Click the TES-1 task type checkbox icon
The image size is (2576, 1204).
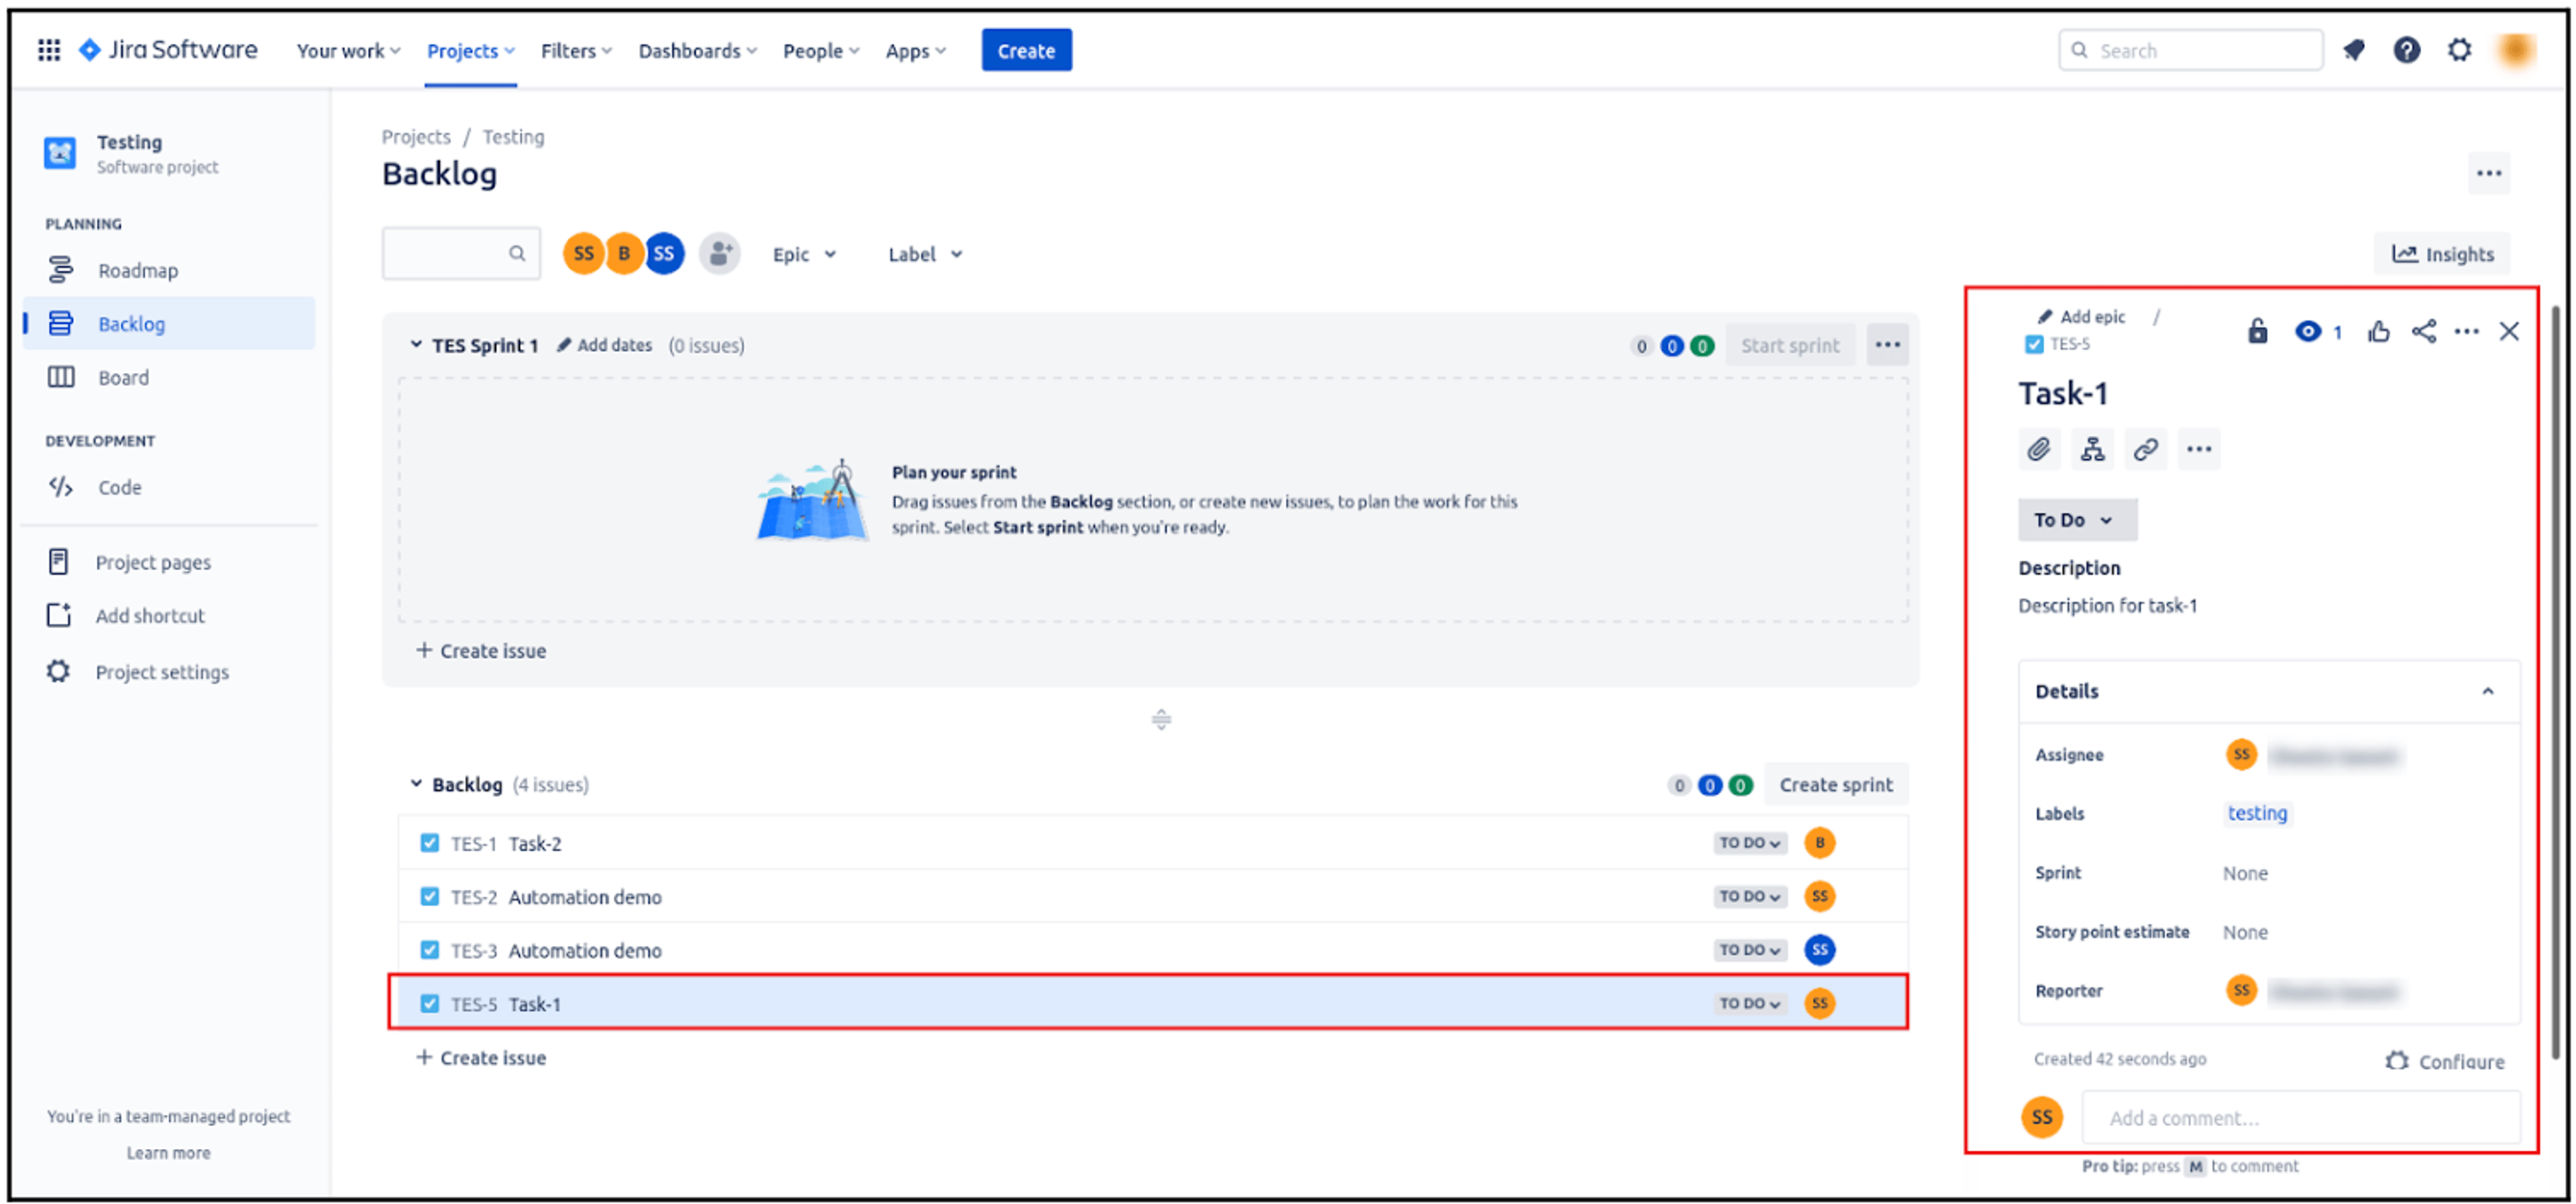pyautogui.click(x=430, y=843)
